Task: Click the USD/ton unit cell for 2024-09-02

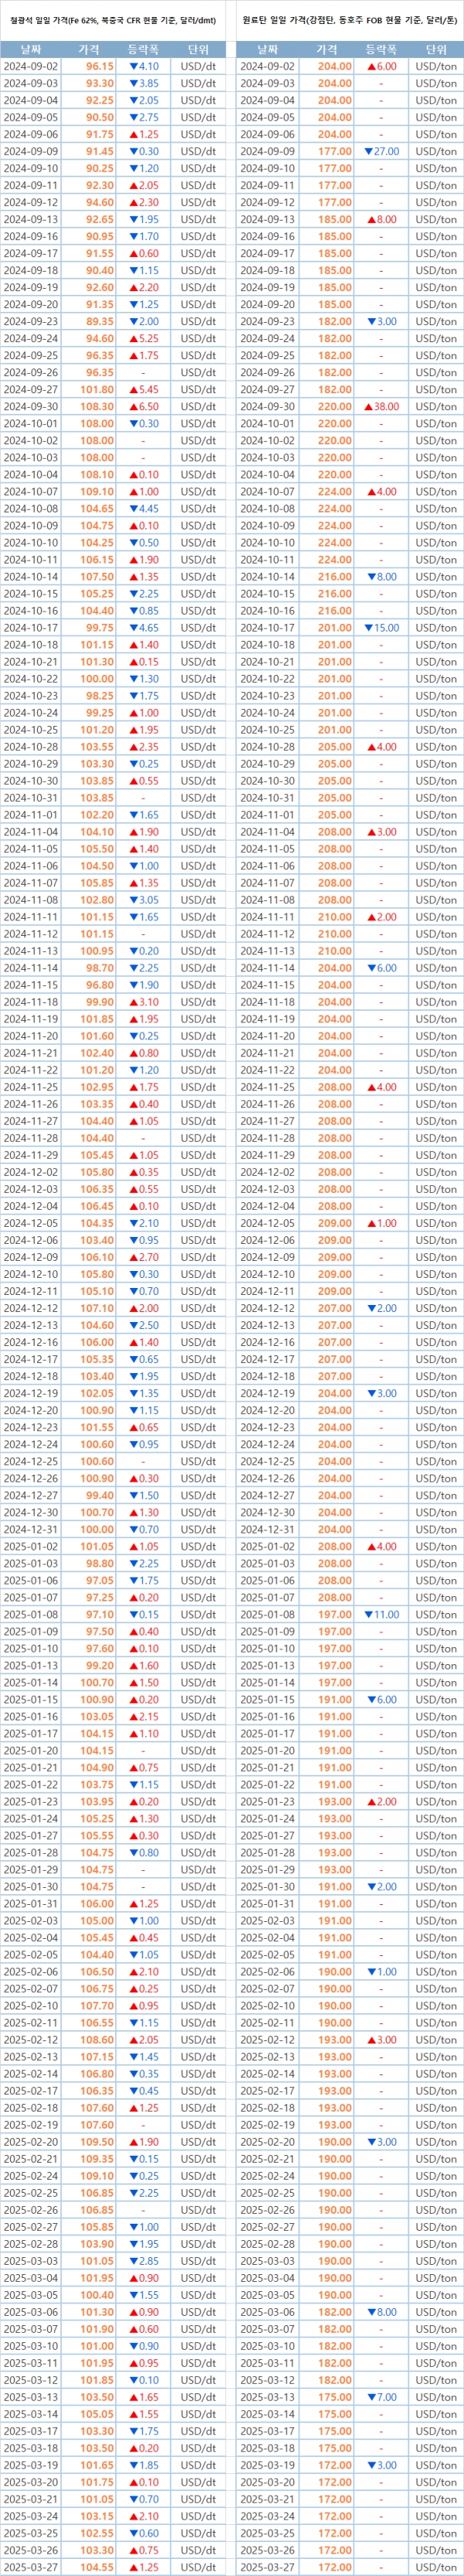Action: [x=435, y=66]
